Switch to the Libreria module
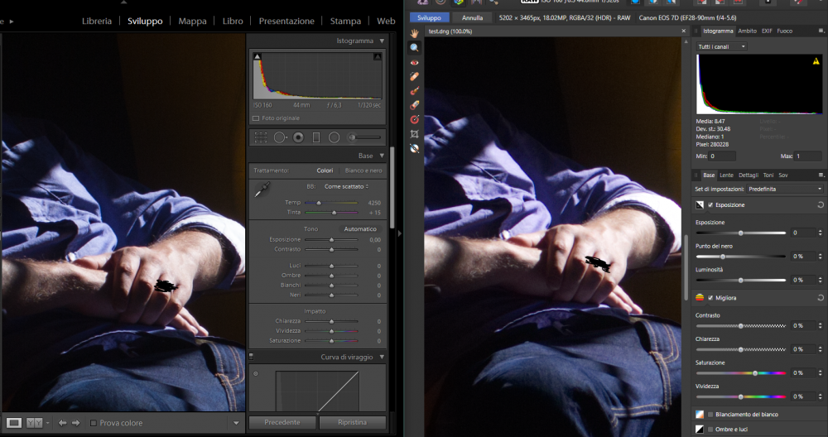 (x=97, y=21)
